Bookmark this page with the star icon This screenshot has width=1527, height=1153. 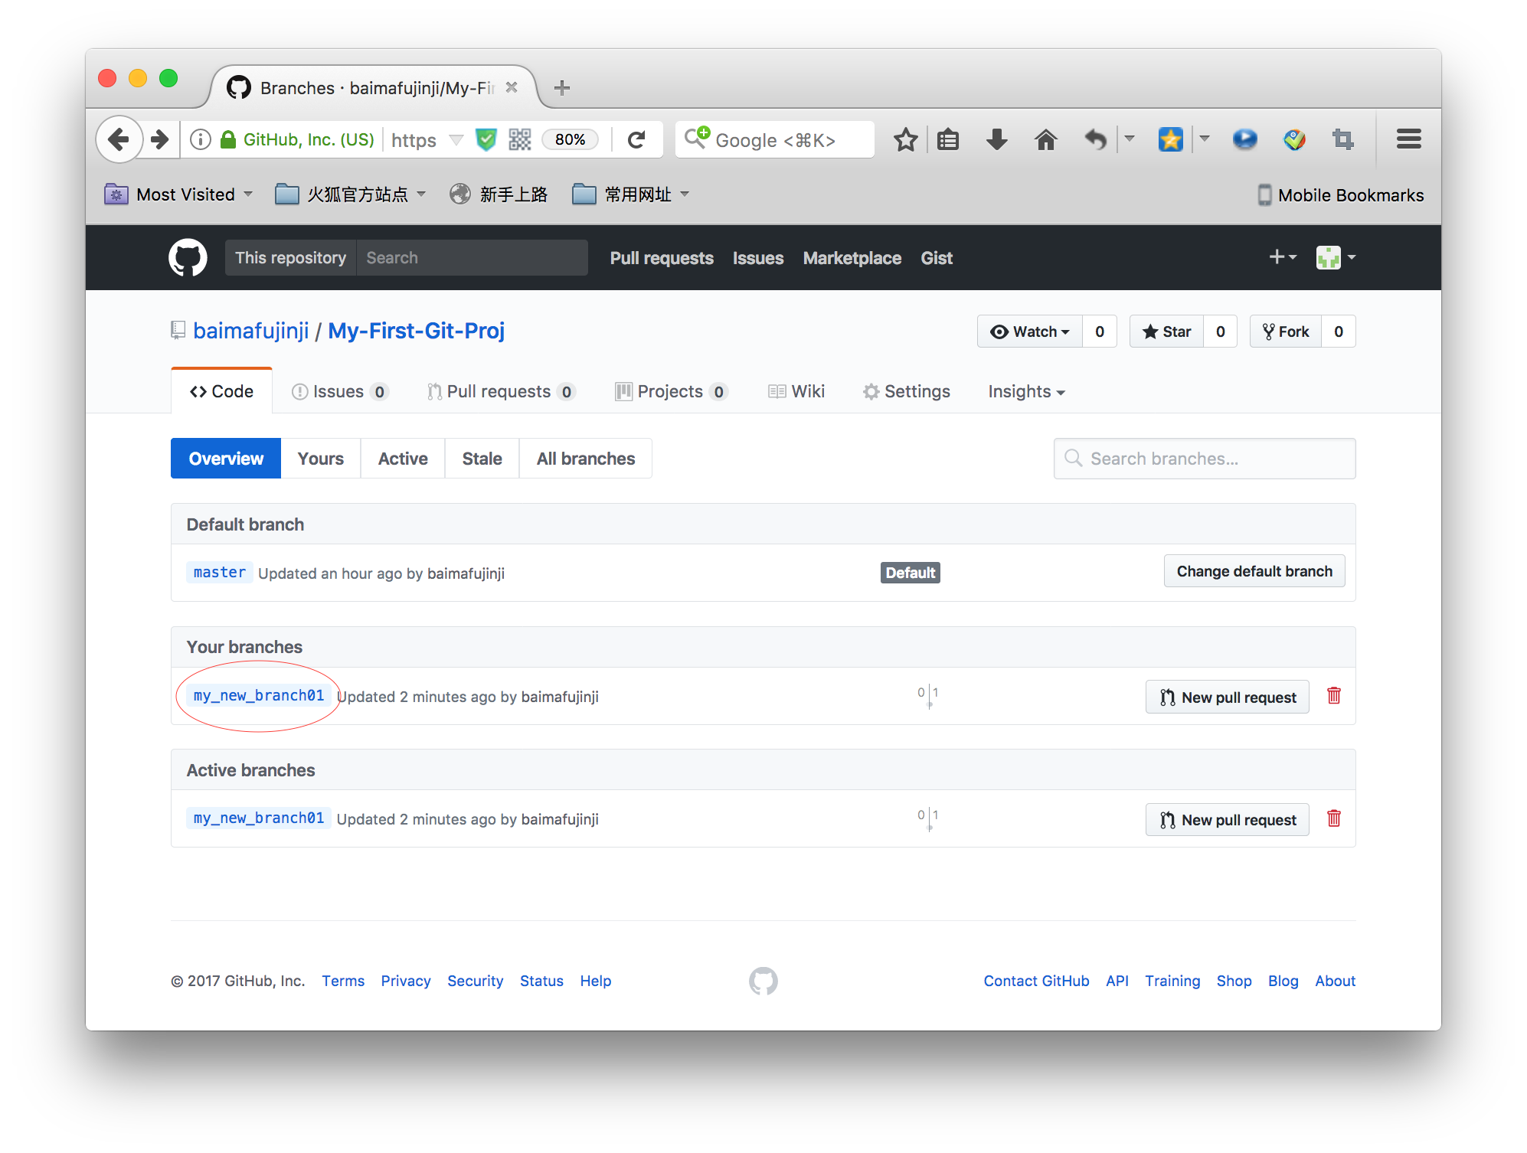(905, 139)
